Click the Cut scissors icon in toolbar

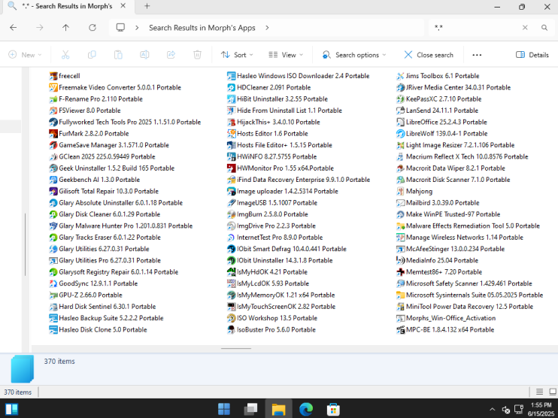65,55
